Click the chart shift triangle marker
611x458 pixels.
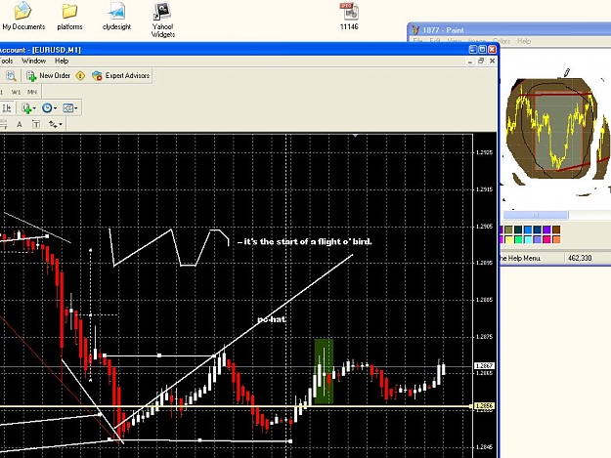355,136
